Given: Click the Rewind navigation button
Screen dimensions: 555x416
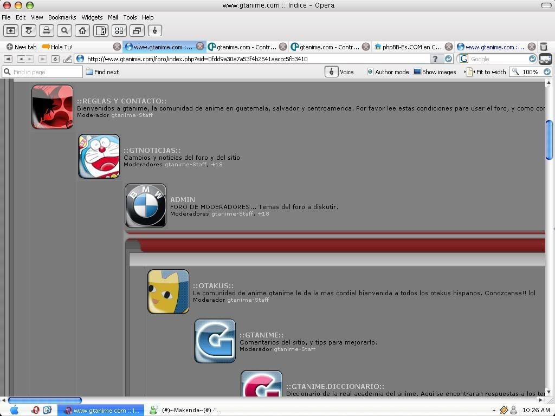Looking at the screenshot, I should 8,59.
